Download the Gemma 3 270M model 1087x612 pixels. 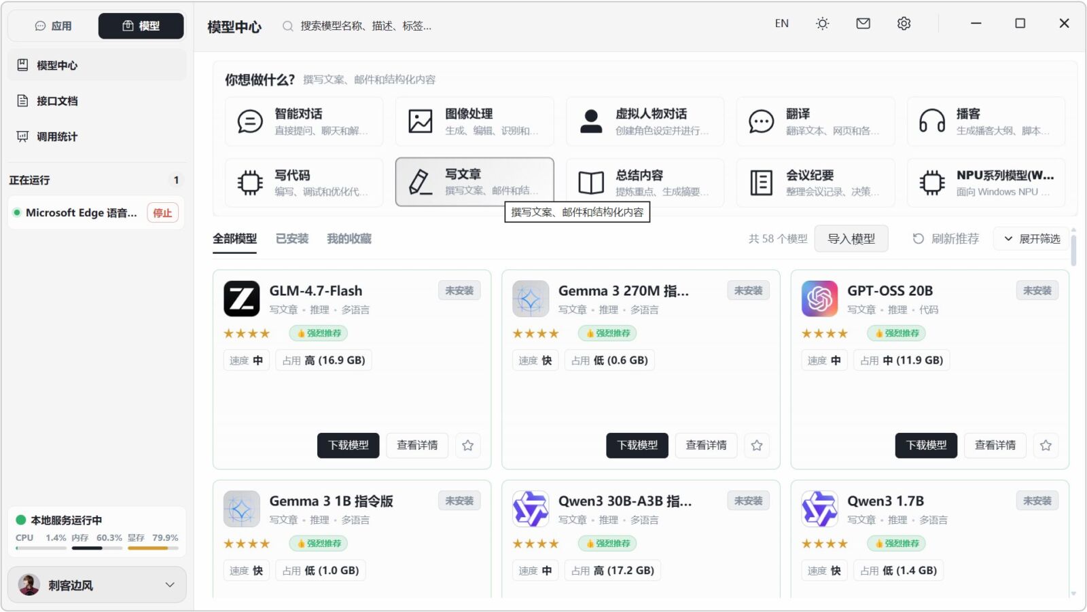[x=637, y=446]
